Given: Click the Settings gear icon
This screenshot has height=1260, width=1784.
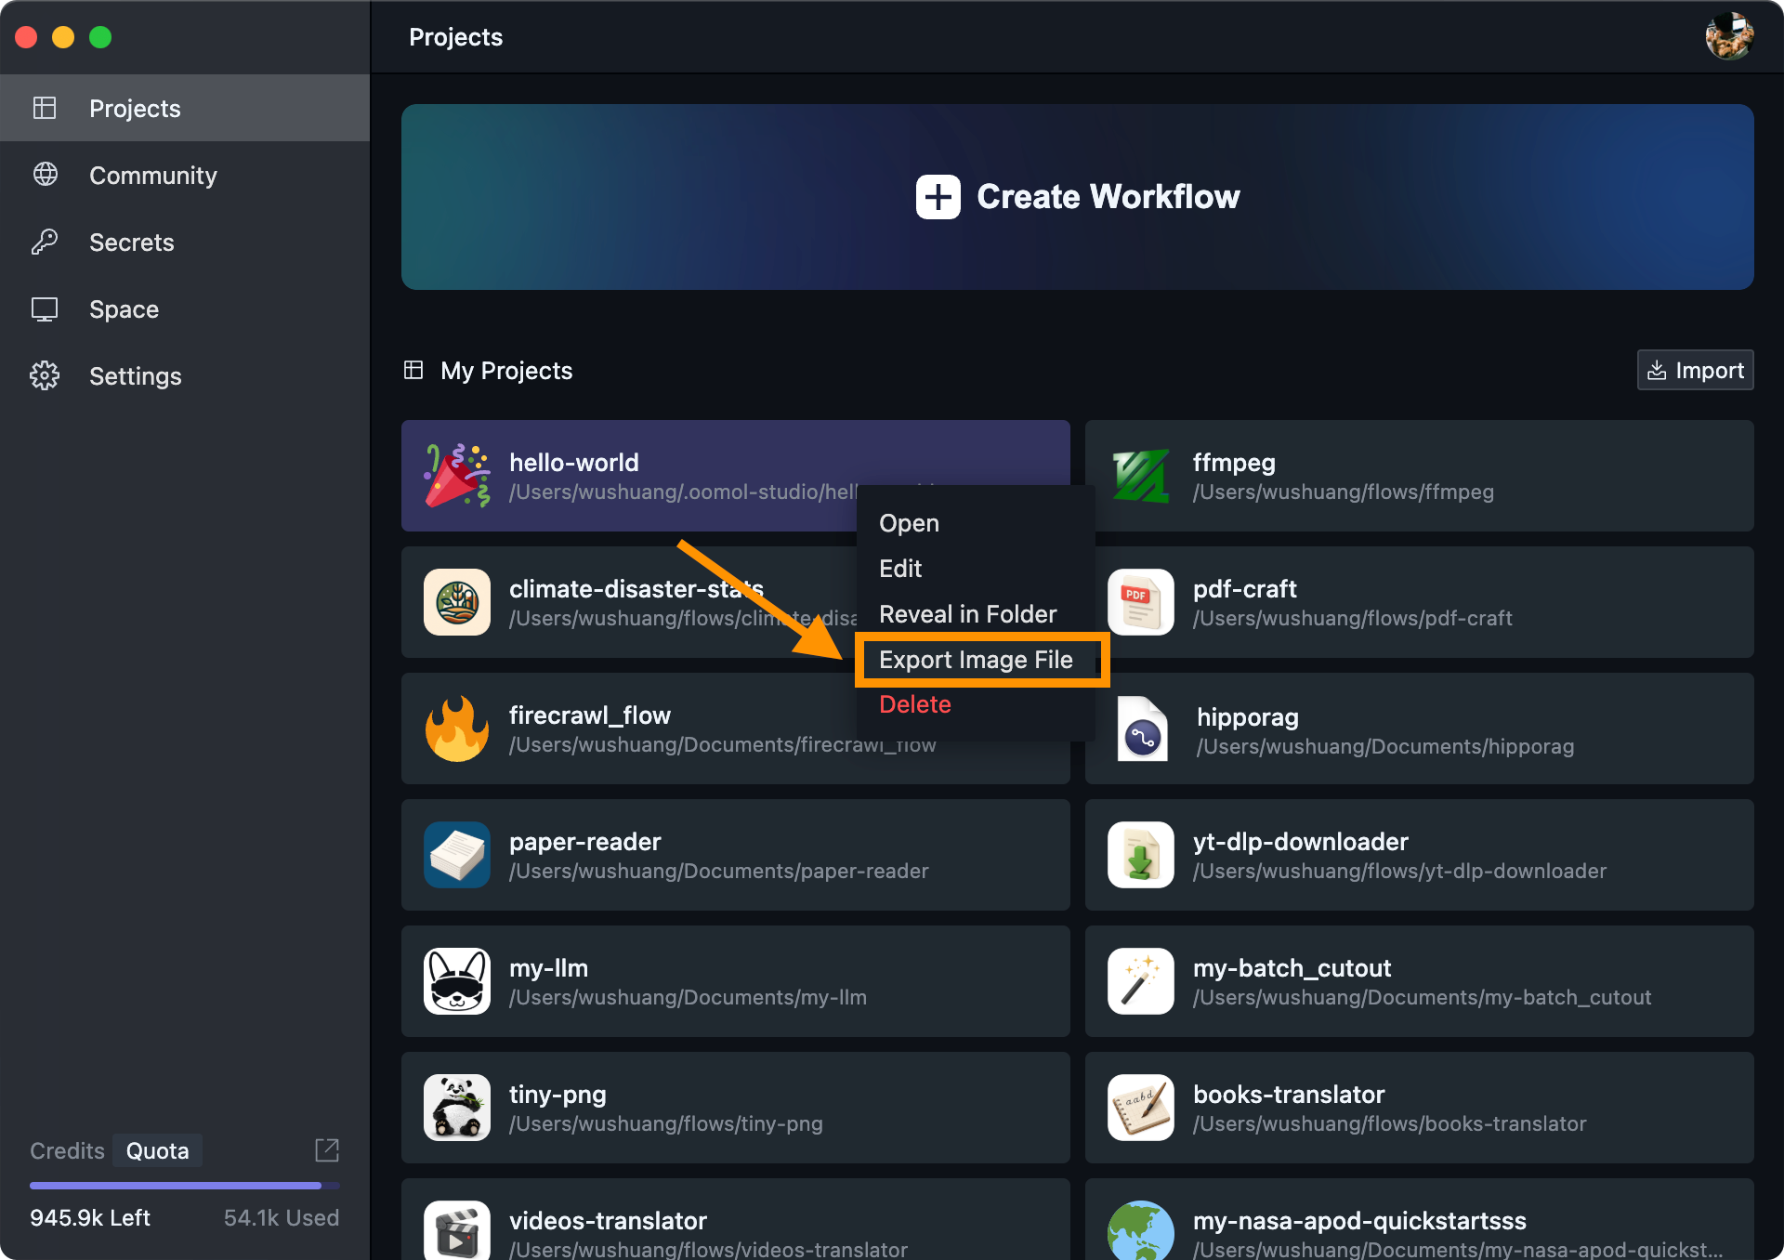Looking at the screenshot, I should 45,375.
